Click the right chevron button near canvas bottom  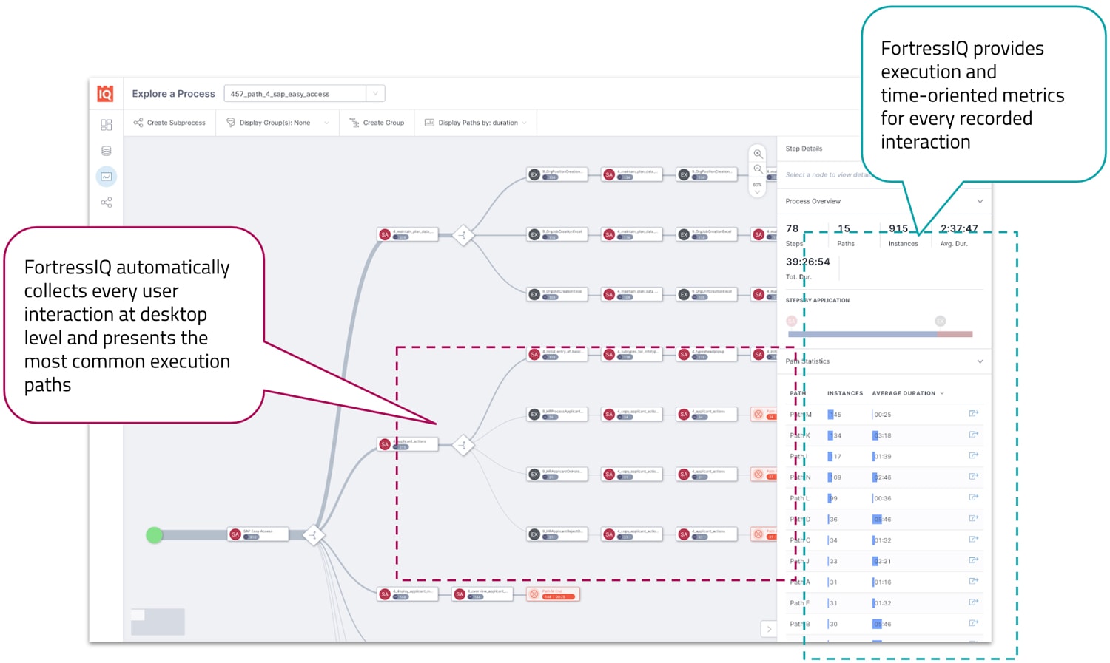coord(769,629)
